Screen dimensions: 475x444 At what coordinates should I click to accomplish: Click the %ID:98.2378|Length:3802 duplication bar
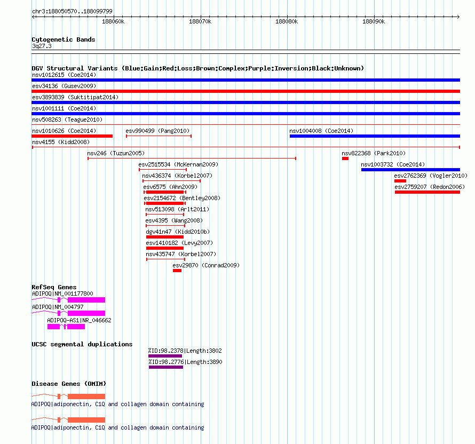point(165,356)
